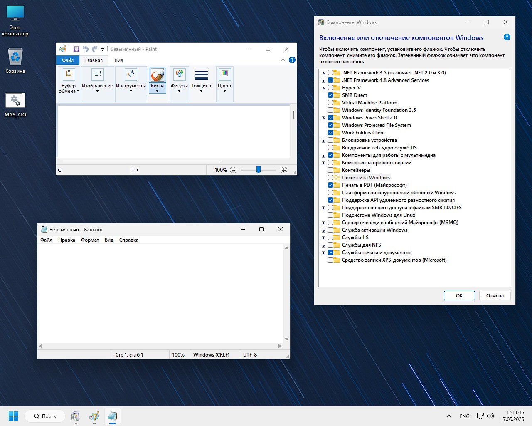This screenshot has width=532, height=426.
Task: Check the Virtual Machine Platform checkbox
Action: tap(331, 103)
